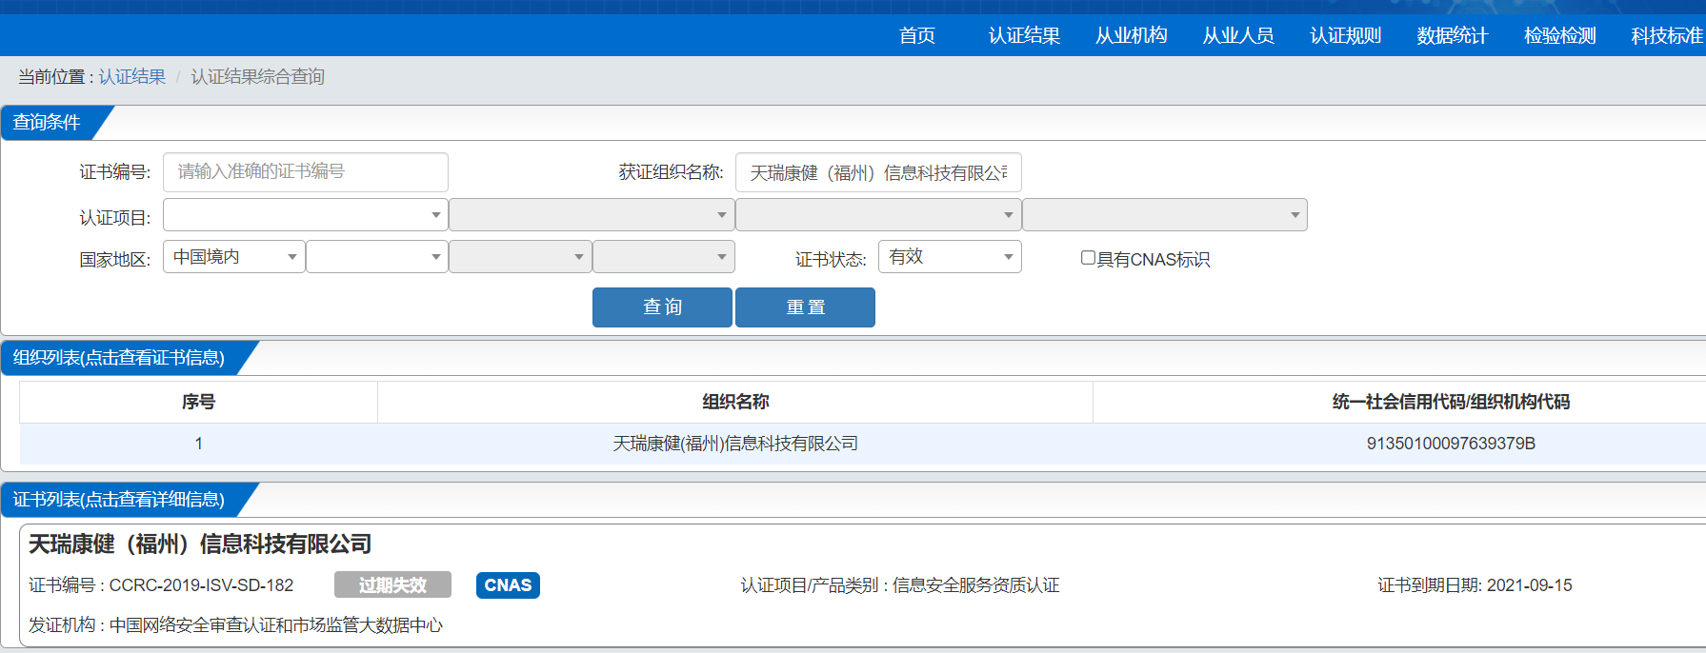Focus the 证书编号 input field

click(x=306, y=172)
